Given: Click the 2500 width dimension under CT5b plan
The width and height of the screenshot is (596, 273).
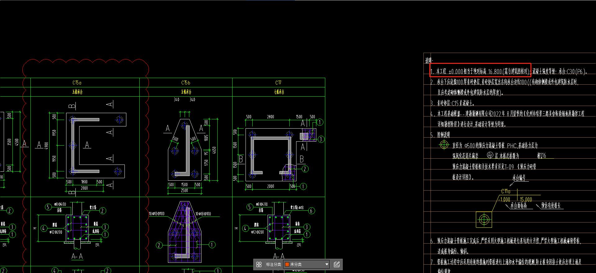Looking at the screenshot, I should pos(184,191).
